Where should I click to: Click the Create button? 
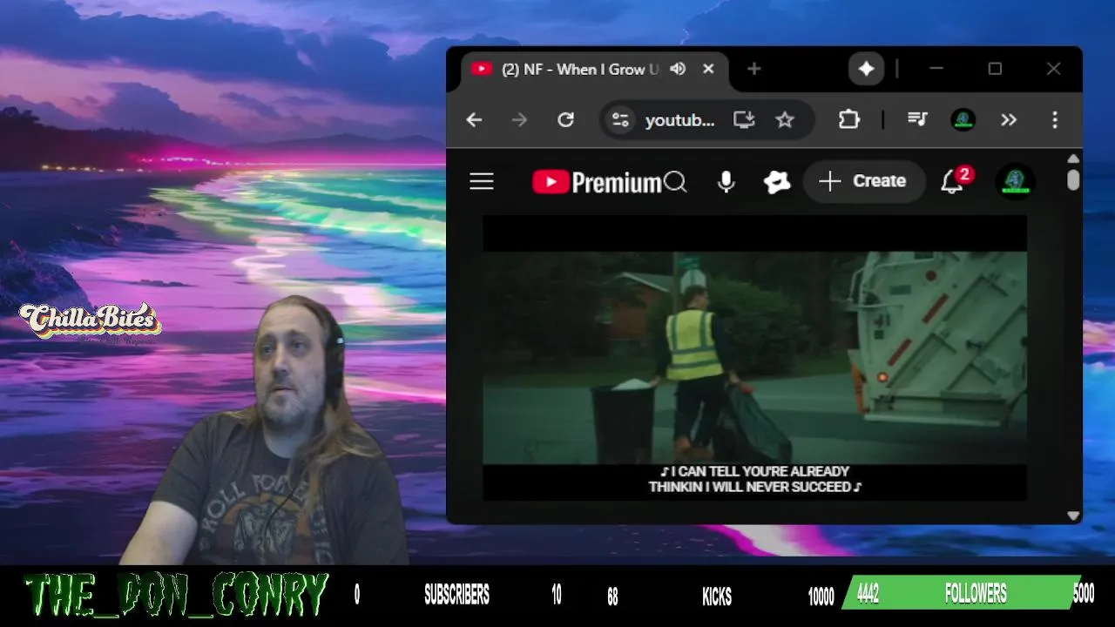tap(863, 181)
